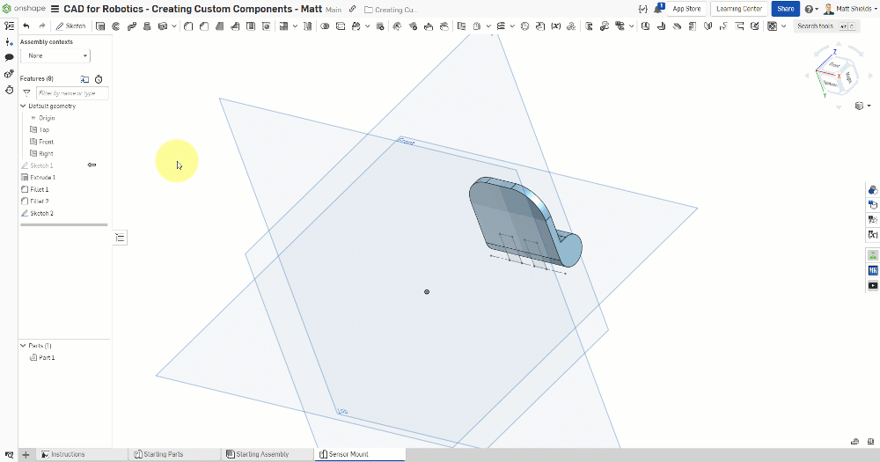The width and height of the screenshot is (880, 462).
Task: Select Extrude 1 in feature list
Action: pos(42,178)
